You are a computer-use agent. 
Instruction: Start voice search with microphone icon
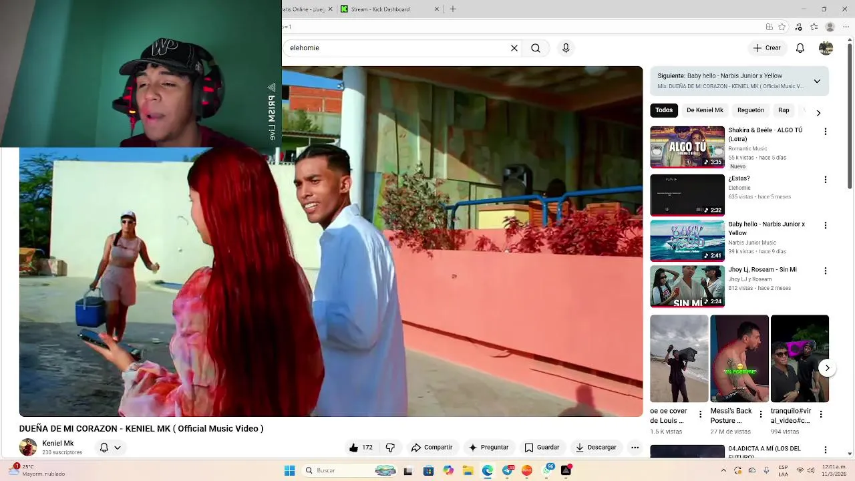pyautogui.click(x=566, y=48)
